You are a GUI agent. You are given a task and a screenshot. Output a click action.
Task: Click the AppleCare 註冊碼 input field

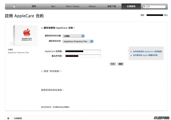pyautogui.click(x=83, y=51)
